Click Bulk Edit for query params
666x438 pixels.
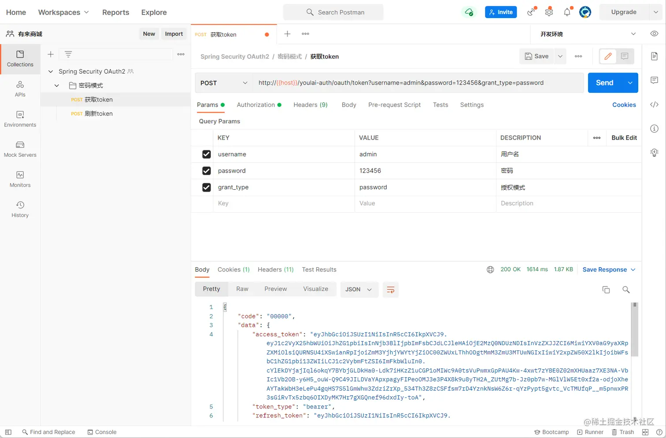coord(624,138)
